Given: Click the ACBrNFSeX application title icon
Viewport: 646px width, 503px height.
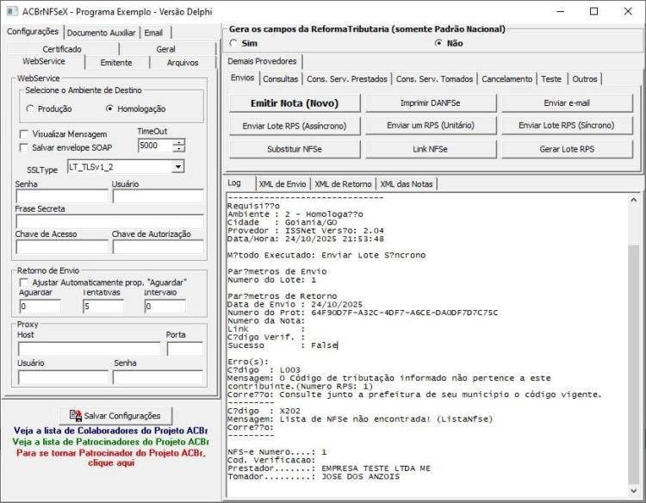Looking at the screenshot, I should 12,11.
